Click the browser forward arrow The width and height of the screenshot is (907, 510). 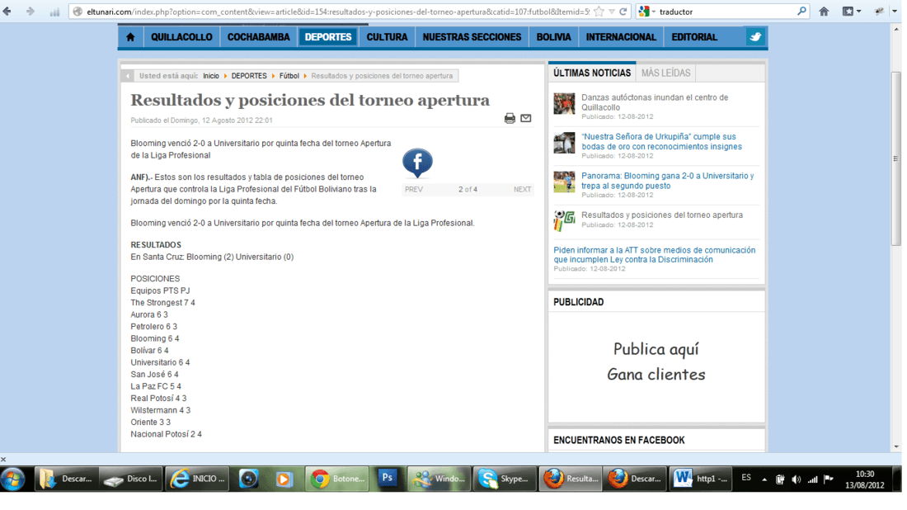click(x=30, y=11)
